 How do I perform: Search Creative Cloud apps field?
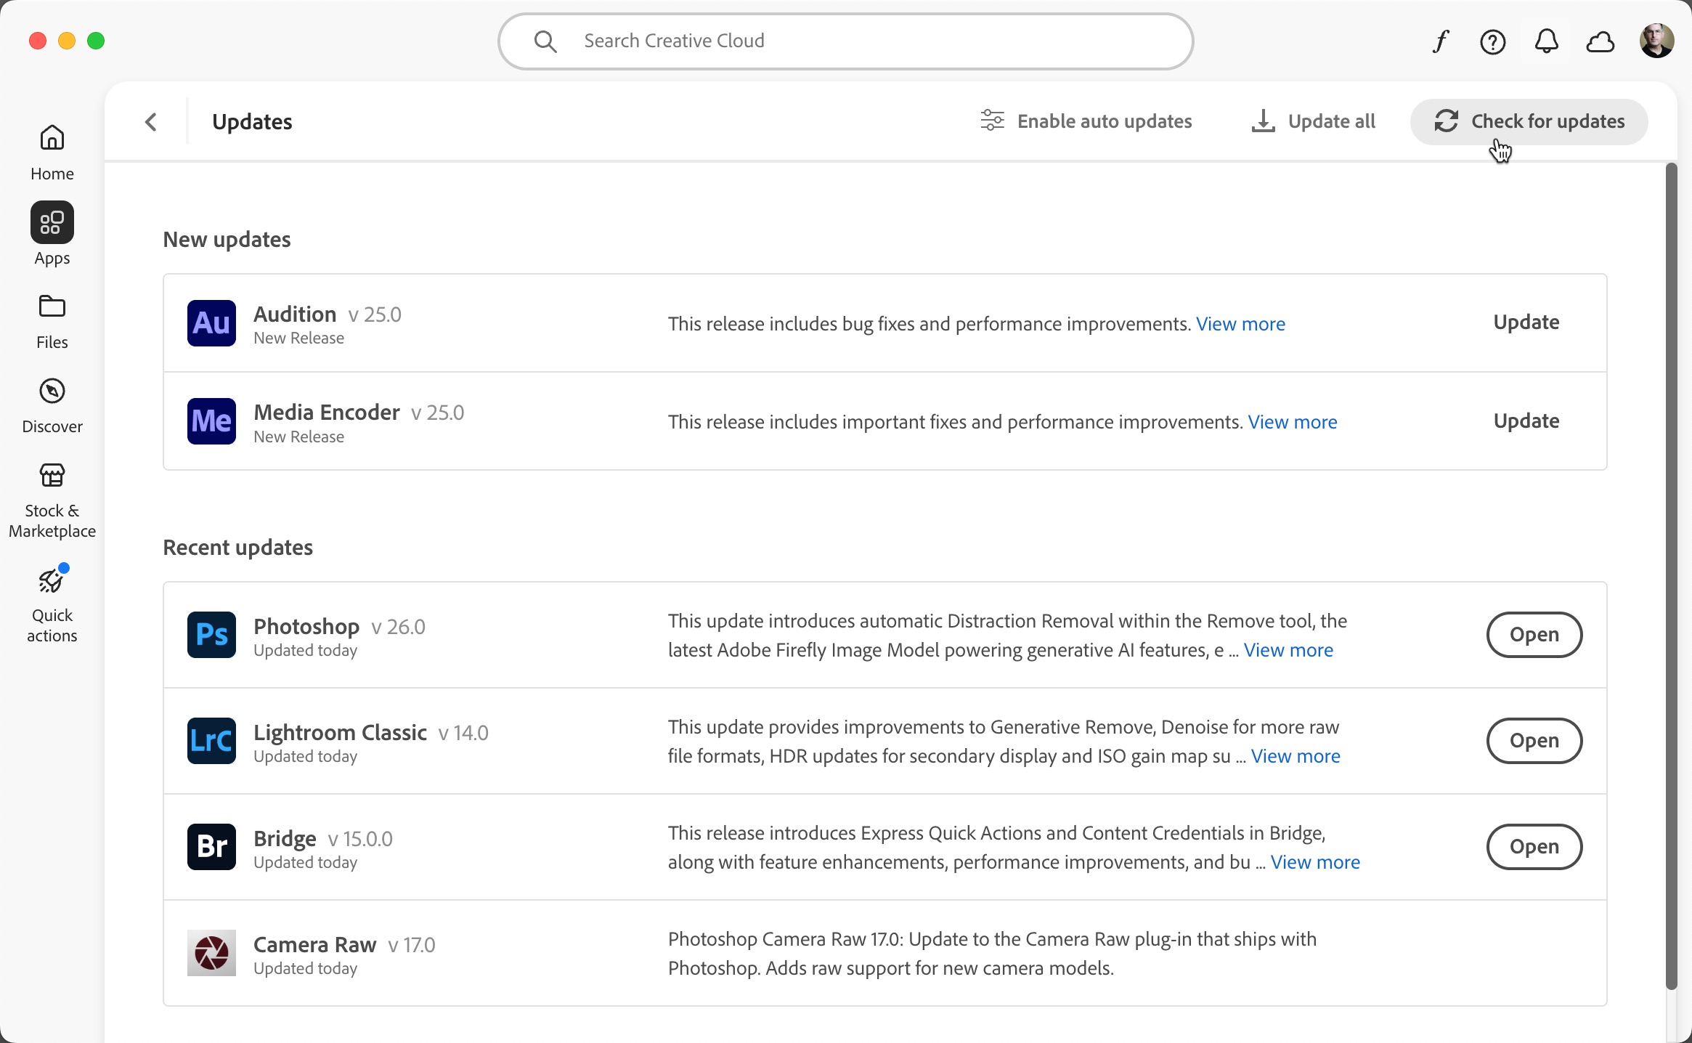click(847, 41)
